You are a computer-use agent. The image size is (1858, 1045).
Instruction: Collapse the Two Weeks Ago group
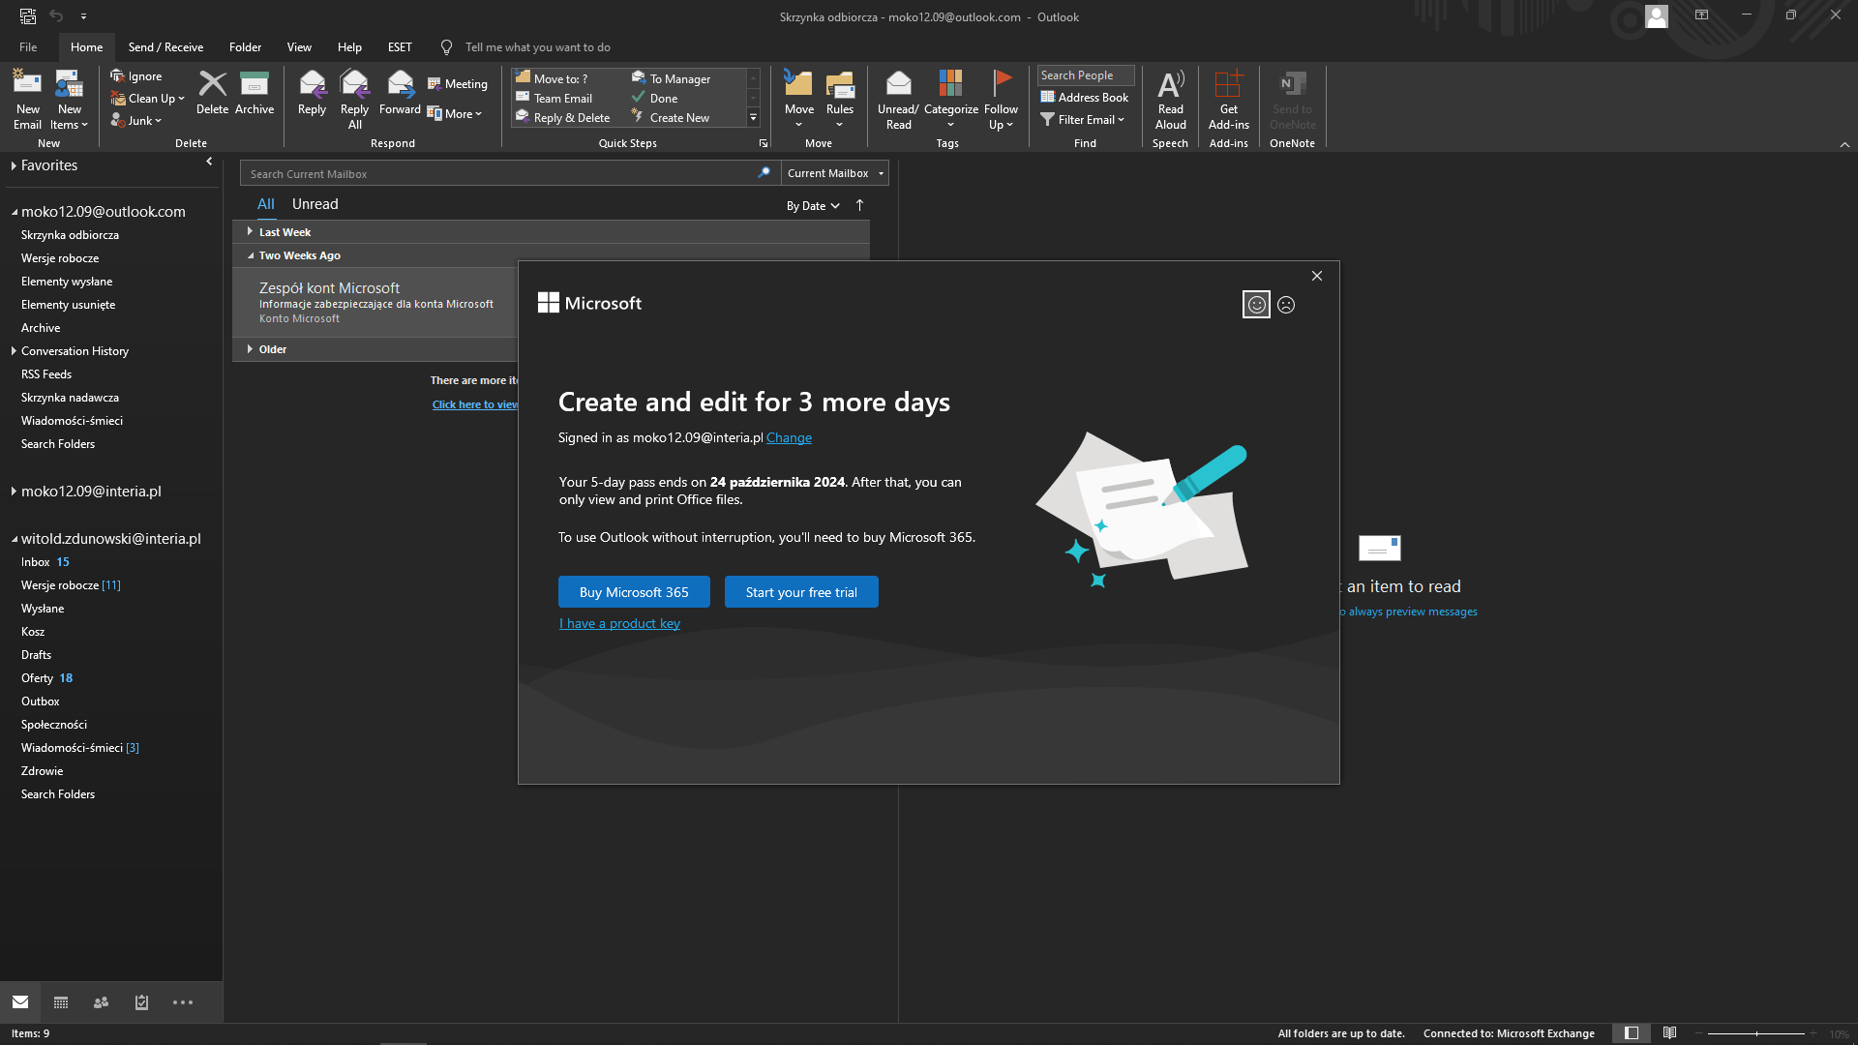click(x=250, y=255)
